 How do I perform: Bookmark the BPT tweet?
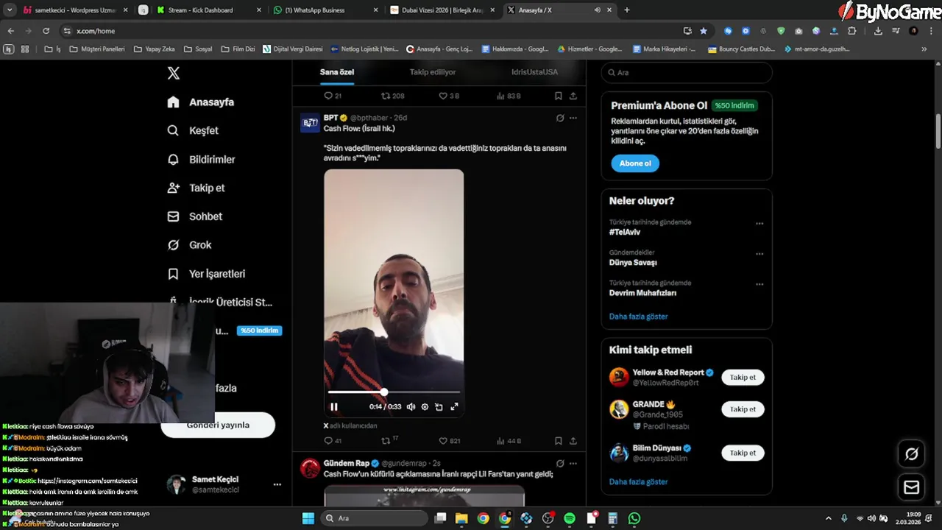click(559, 440)
